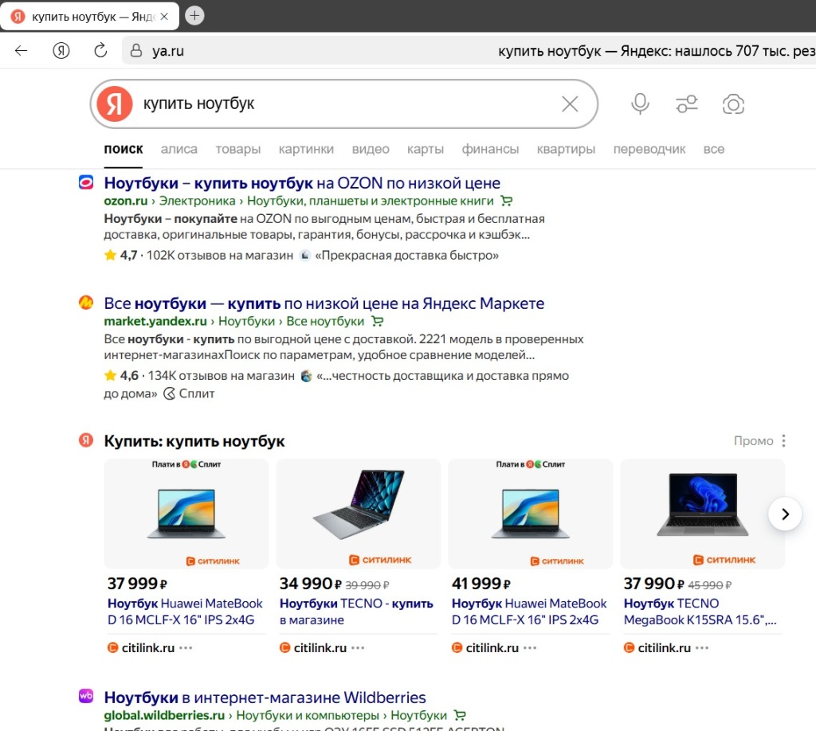Close the "купить ноутбук" browser tab
Screen dimensions: 816x731
click(x=164, y=17)
